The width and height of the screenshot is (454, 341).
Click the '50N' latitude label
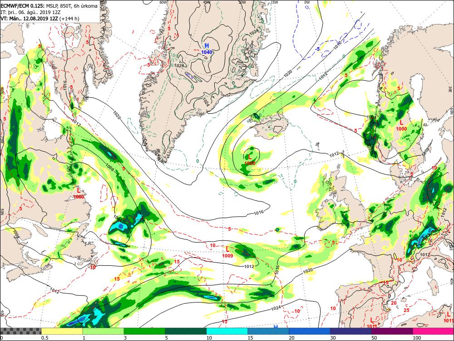point(2,212)
